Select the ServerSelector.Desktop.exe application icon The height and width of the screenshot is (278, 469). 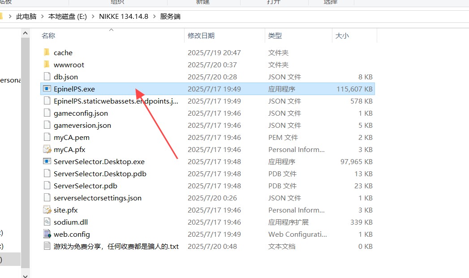pos(47,161)
